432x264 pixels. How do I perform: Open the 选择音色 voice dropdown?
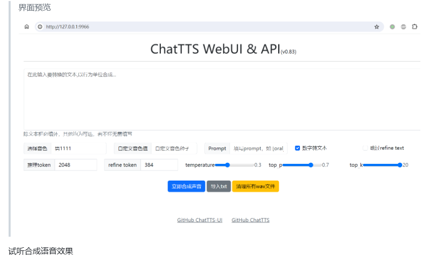(78, 149)
